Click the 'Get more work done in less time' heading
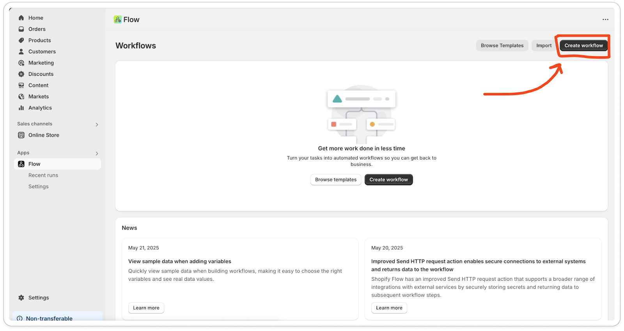The image size is (624, 331). coord(362,149)
